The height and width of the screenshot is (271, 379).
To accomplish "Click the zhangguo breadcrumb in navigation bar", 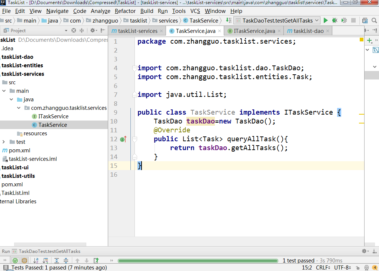I will click(102, 20).
